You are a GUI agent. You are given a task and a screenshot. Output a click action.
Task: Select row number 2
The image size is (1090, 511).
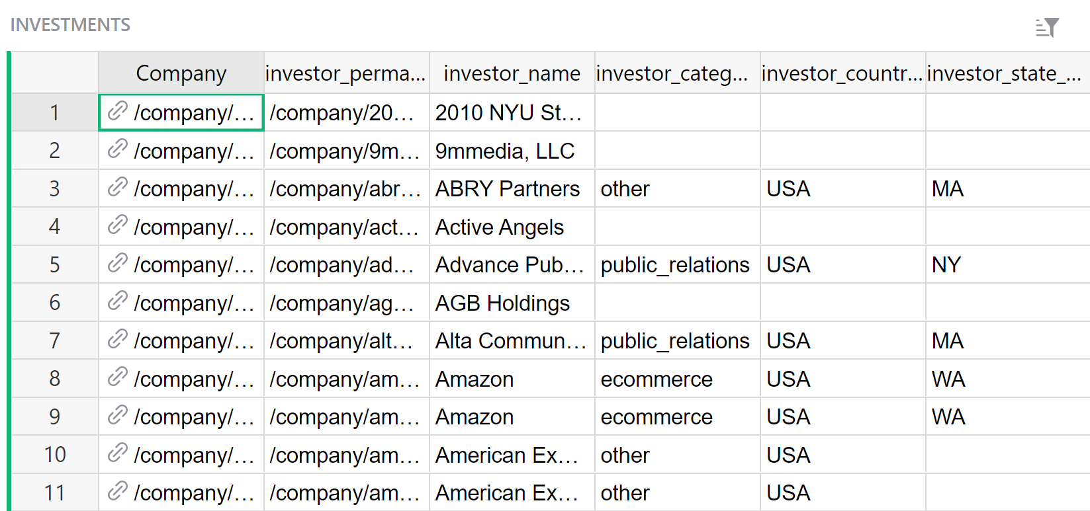(x=54, y=151)
